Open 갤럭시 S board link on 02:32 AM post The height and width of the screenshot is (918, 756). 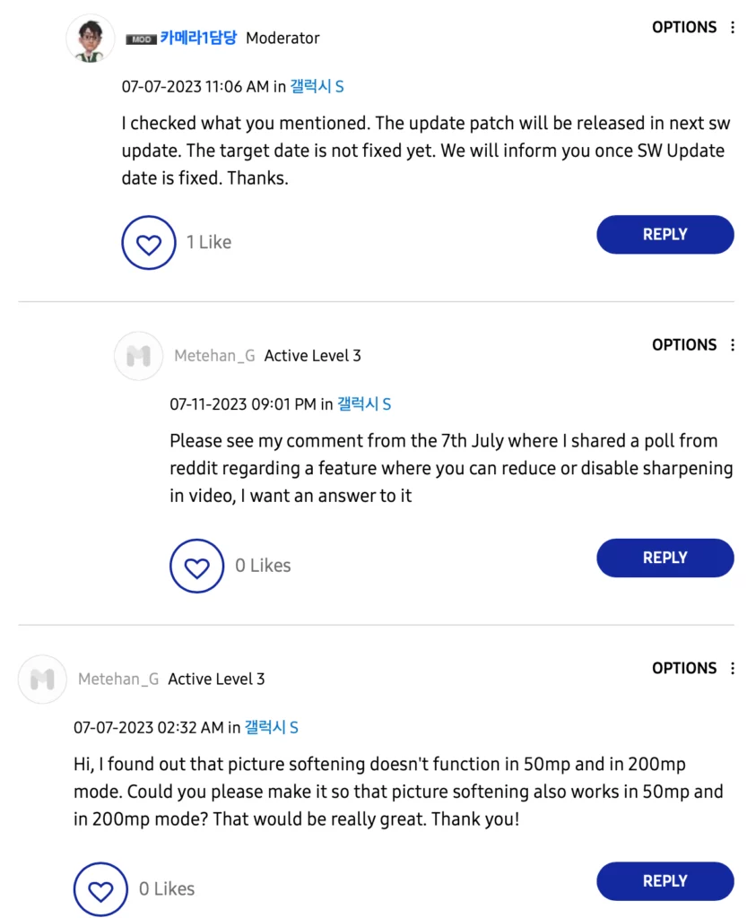click(x=271, y=727)
